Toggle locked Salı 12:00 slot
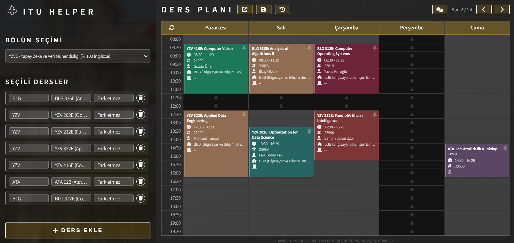 point(281,106)
